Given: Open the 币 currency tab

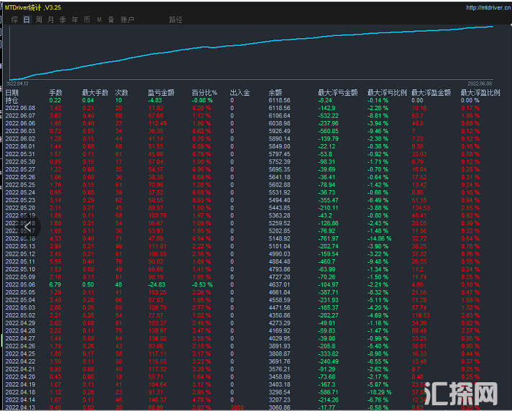Looking at the screenshot, I should [x=87, y=19].
